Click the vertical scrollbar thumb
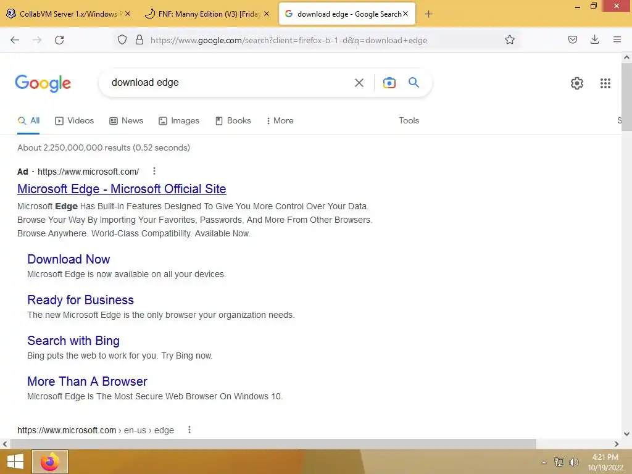The image size is (632, 474). [x=626, y=97]
